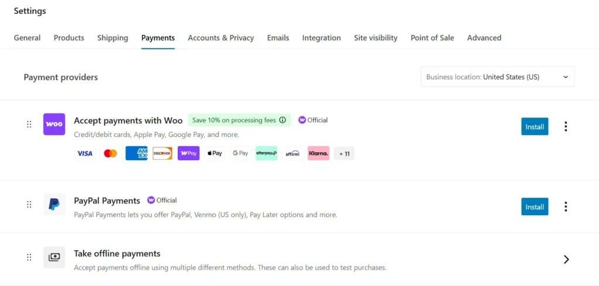
Task: Click the Save 10% on processing fees badge
Action: coord(239,120)
